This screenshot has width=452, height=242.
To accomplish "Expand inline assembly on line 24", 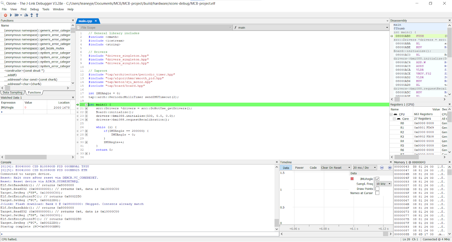I will (86, 120).
